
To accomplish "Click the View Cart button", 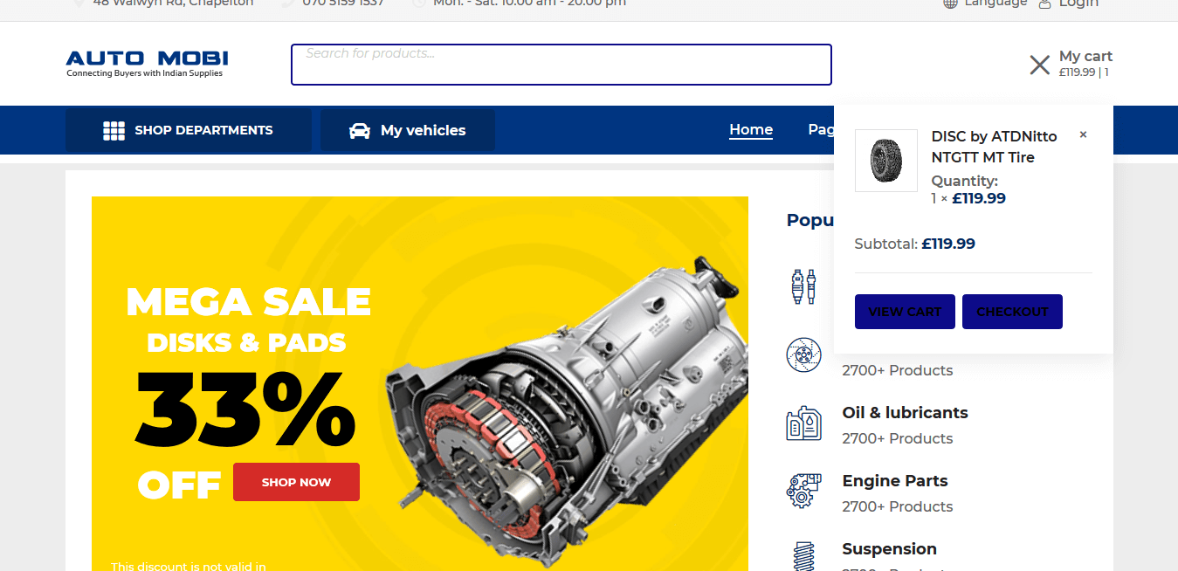I will [x=905, y=312].
